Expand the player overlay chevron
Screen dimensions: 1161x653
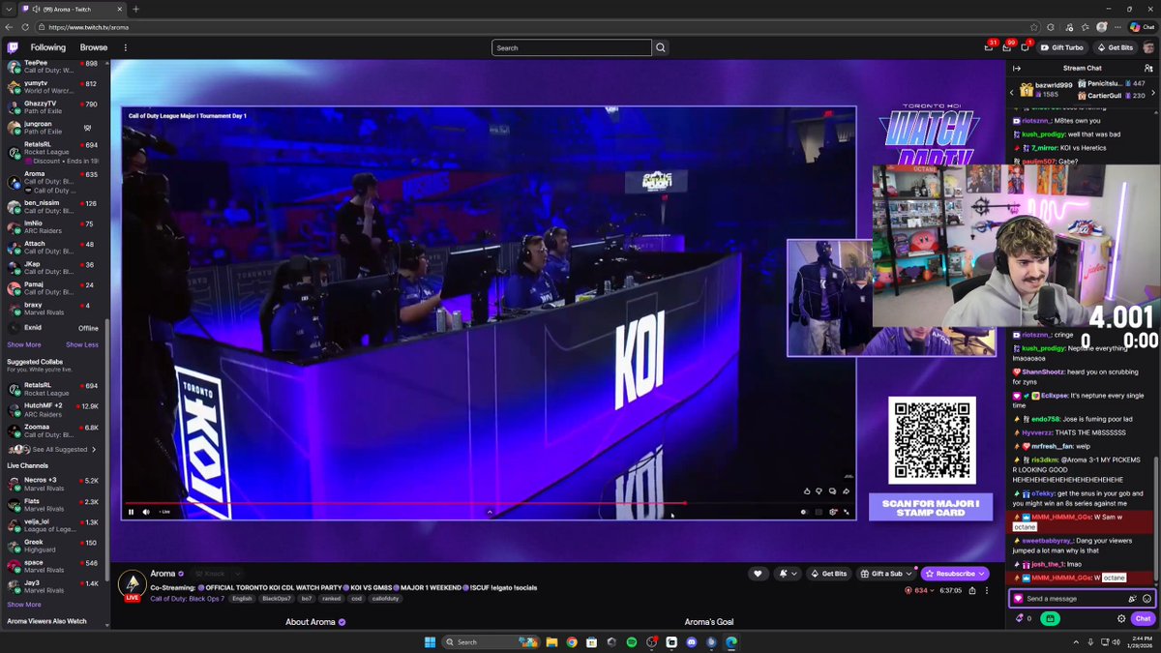pyautogui.click(x=490, y=512)
